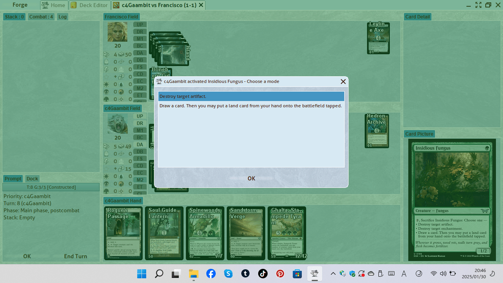
Task: Click c4Gaambit's blue mana drop symbol
Action: [x=121, y=176]
